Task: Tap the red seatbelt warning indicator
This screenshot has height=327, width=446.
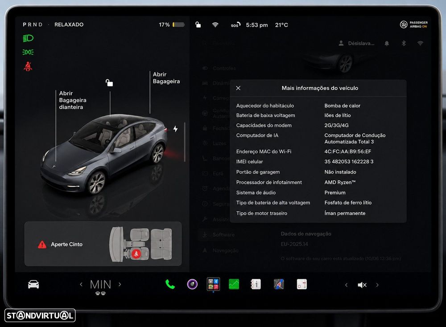Action: click(x=28, y=66)
